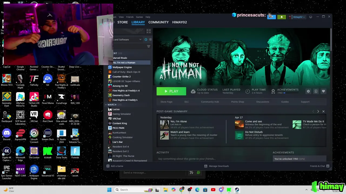The image size is (346, 194).
Task: Click the achievements progress bar under 7/60
Action: (291, 93)
